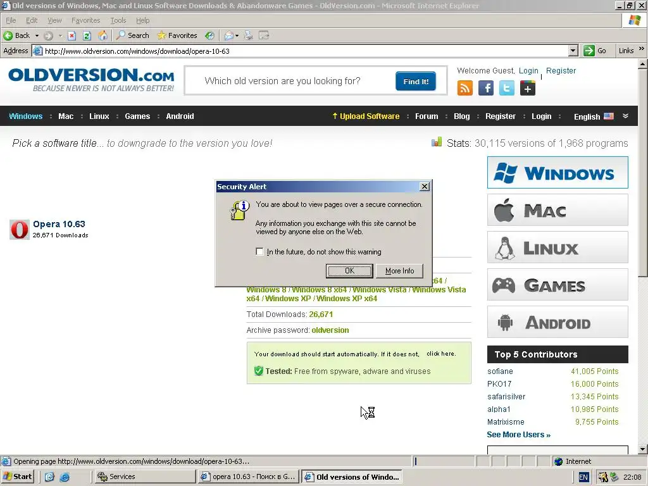648x486 pixels.
Task: Click Upload Software in nav bar
Action: [366, 116]
